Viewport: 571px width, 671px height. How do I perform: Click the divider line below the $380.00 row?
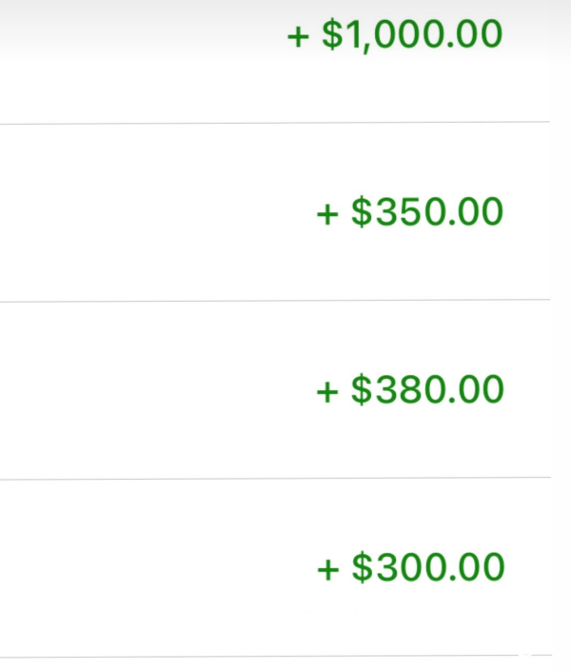[x=275, y=478]
